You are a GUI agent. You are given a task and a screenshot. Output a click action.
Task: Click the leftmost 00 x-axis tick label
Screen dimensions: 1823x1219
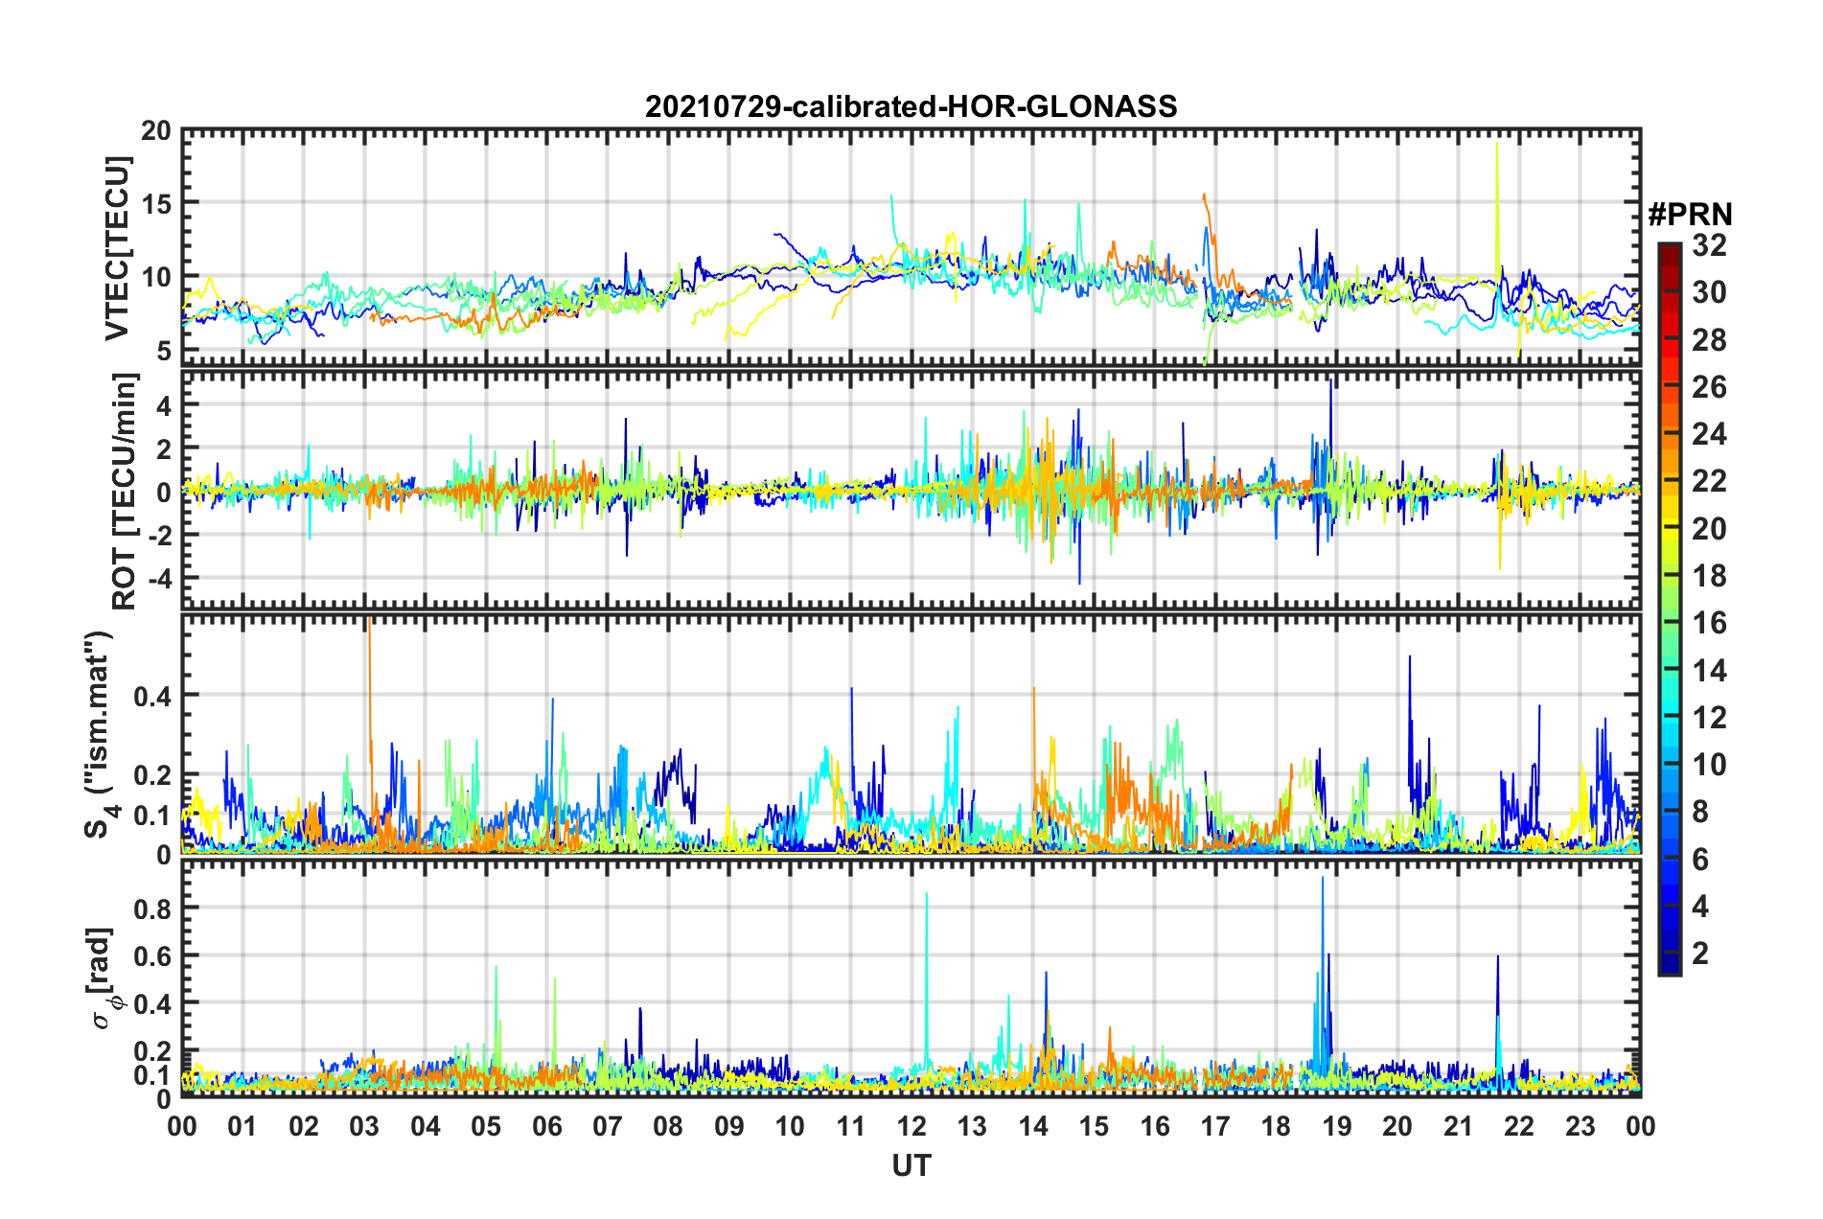click(x=182, y=1126)
